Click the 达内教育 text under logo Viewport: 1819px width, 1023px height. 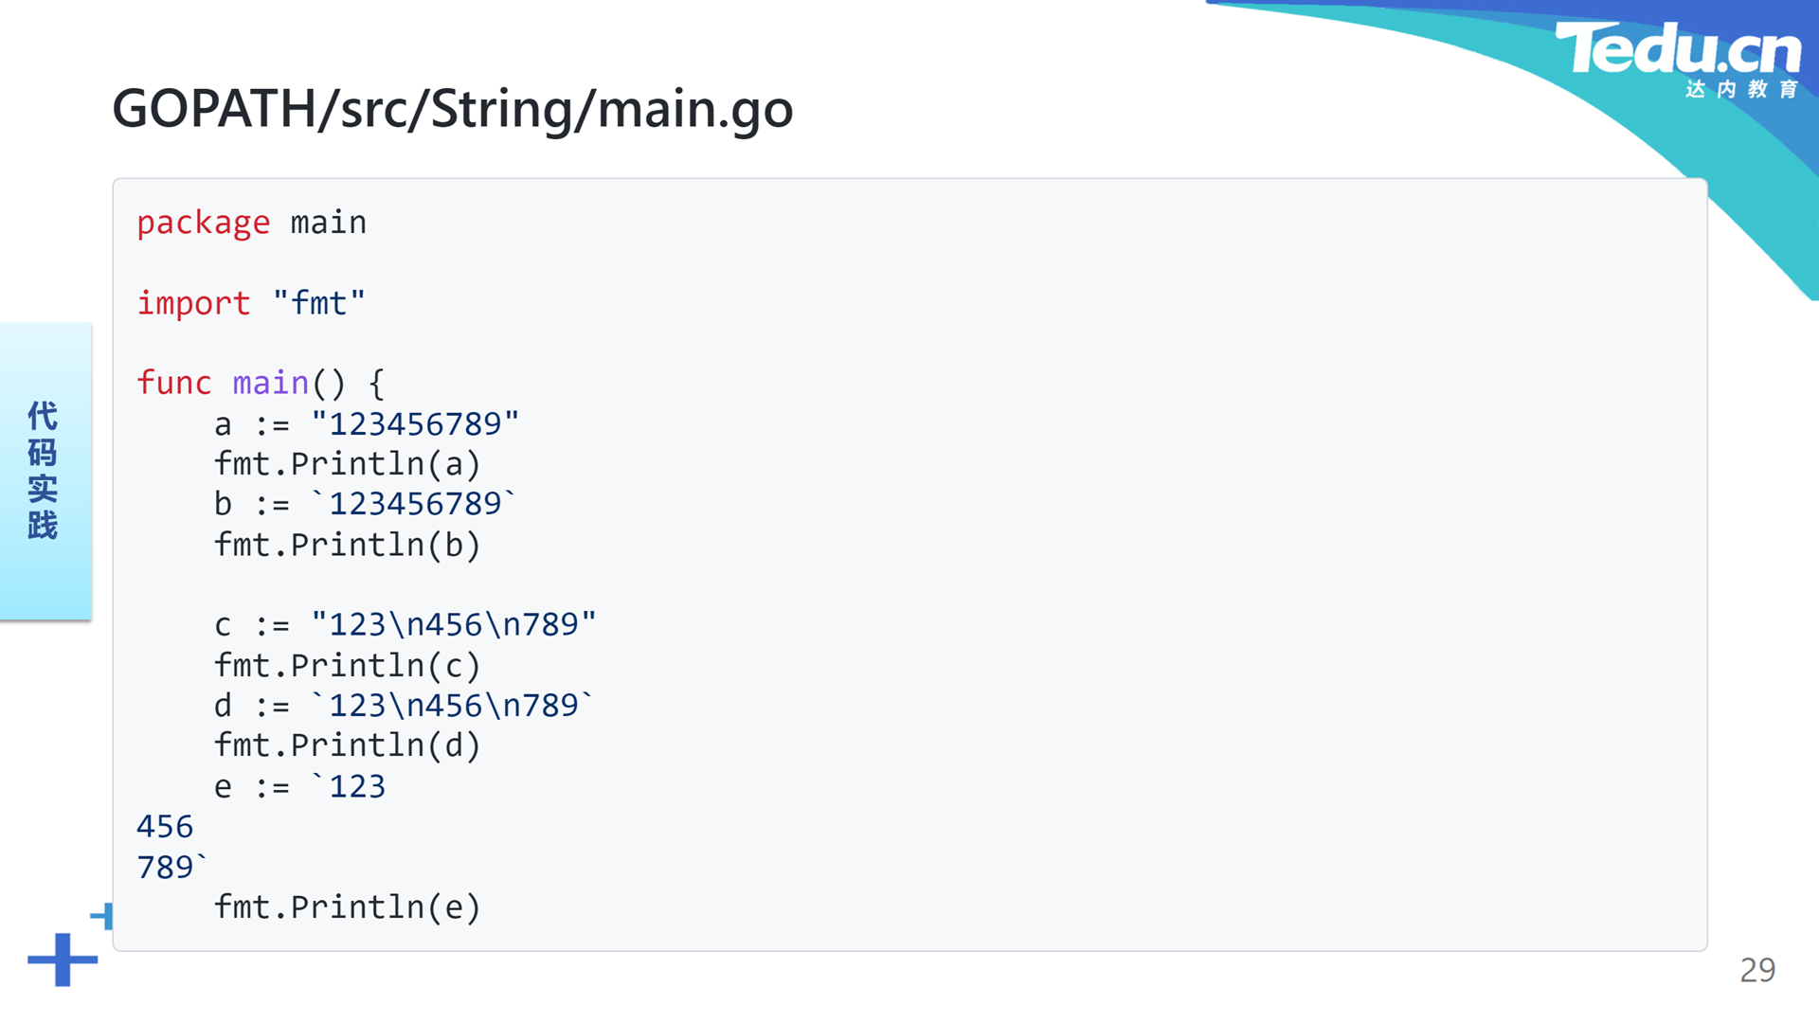pos(1742,89)
